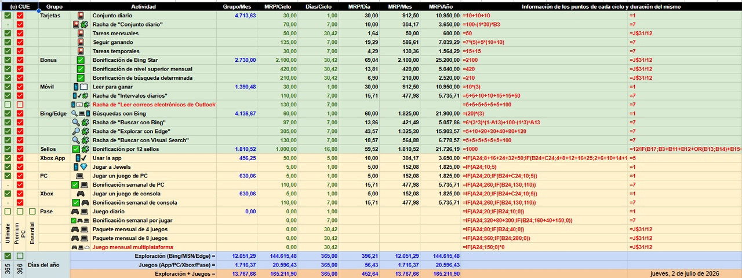Select the "Grupo/Mes" column header
742x278 pixels.
coord(237,6)
